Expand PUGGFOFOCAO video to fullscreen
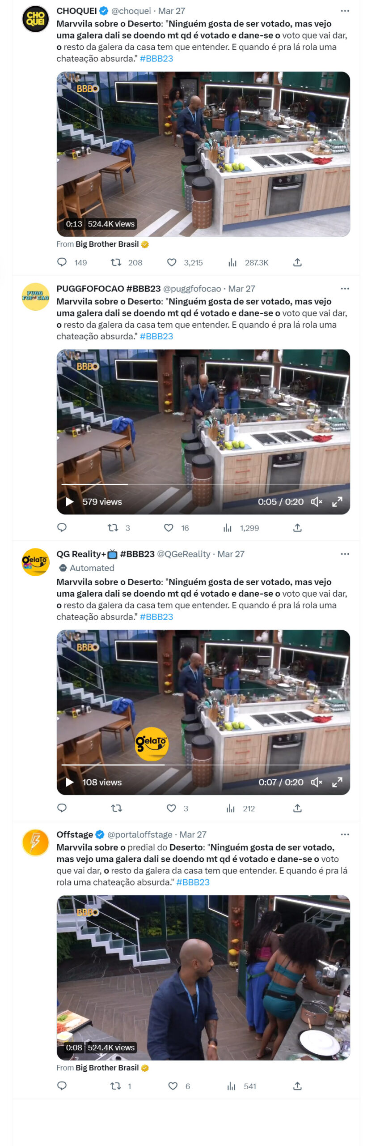Screen dimensions: 376x1146 (337, 502)
